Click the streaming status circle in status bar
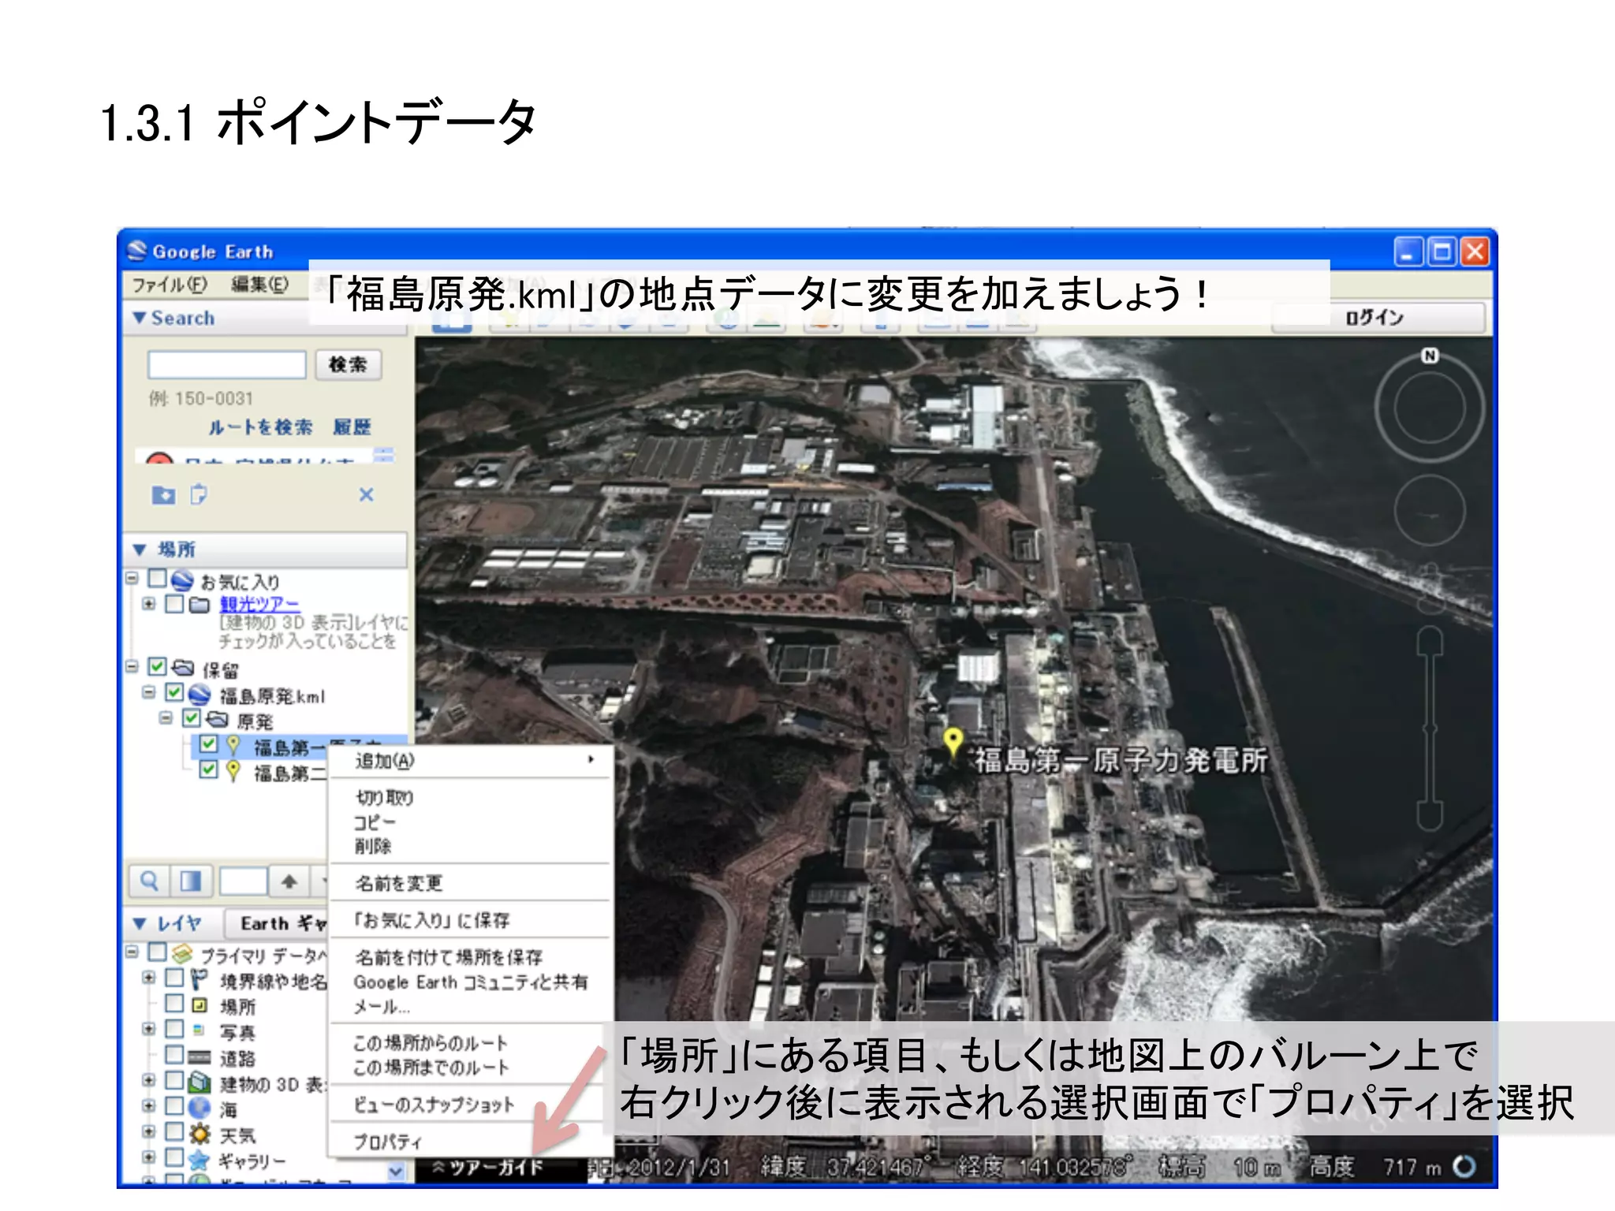Viewport: 1615px width, 1211px height. 1464,1165
